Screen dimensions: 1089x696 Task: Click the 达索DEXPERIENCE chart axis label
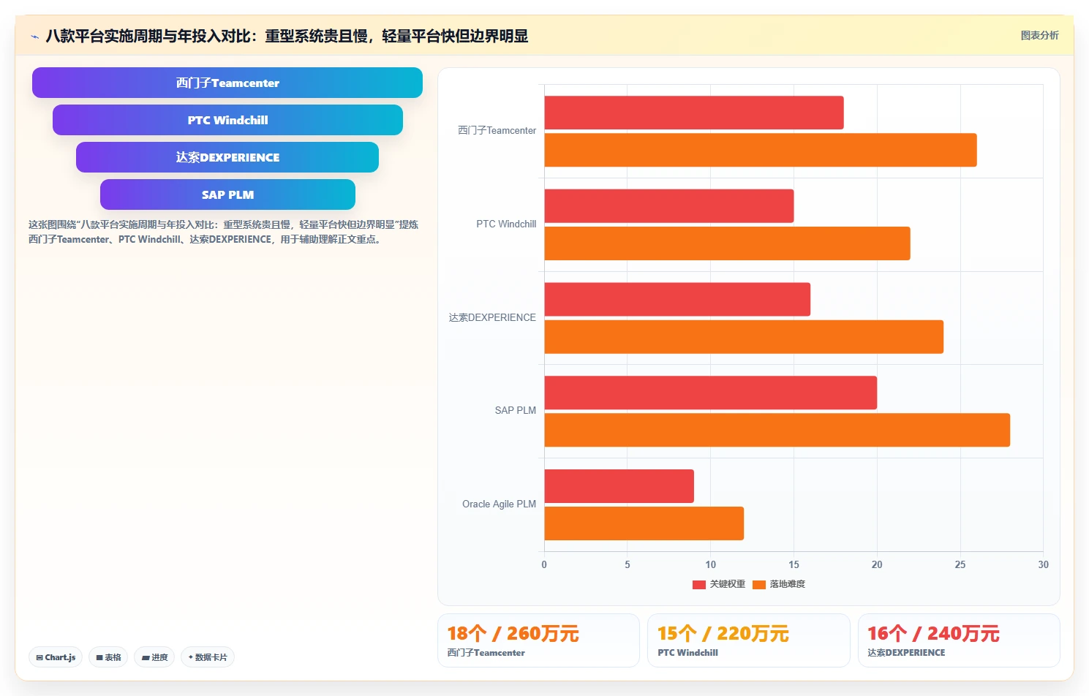coord(492,318)
